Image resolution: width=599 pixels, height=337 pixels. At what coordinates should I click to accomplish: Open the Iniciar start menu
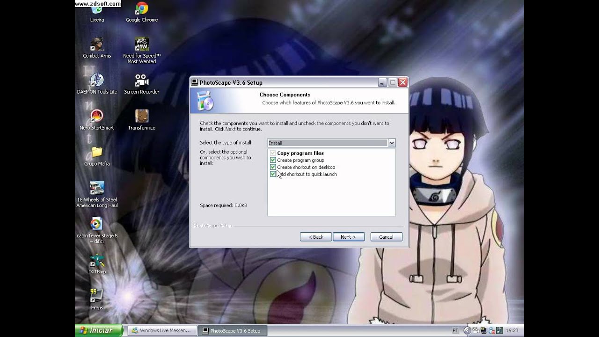pos(99,330)
